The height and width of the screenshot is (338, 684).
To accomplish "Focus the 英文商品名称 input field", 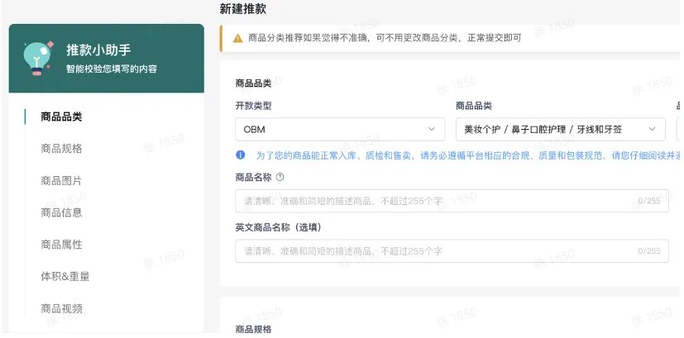I will 452,250.
